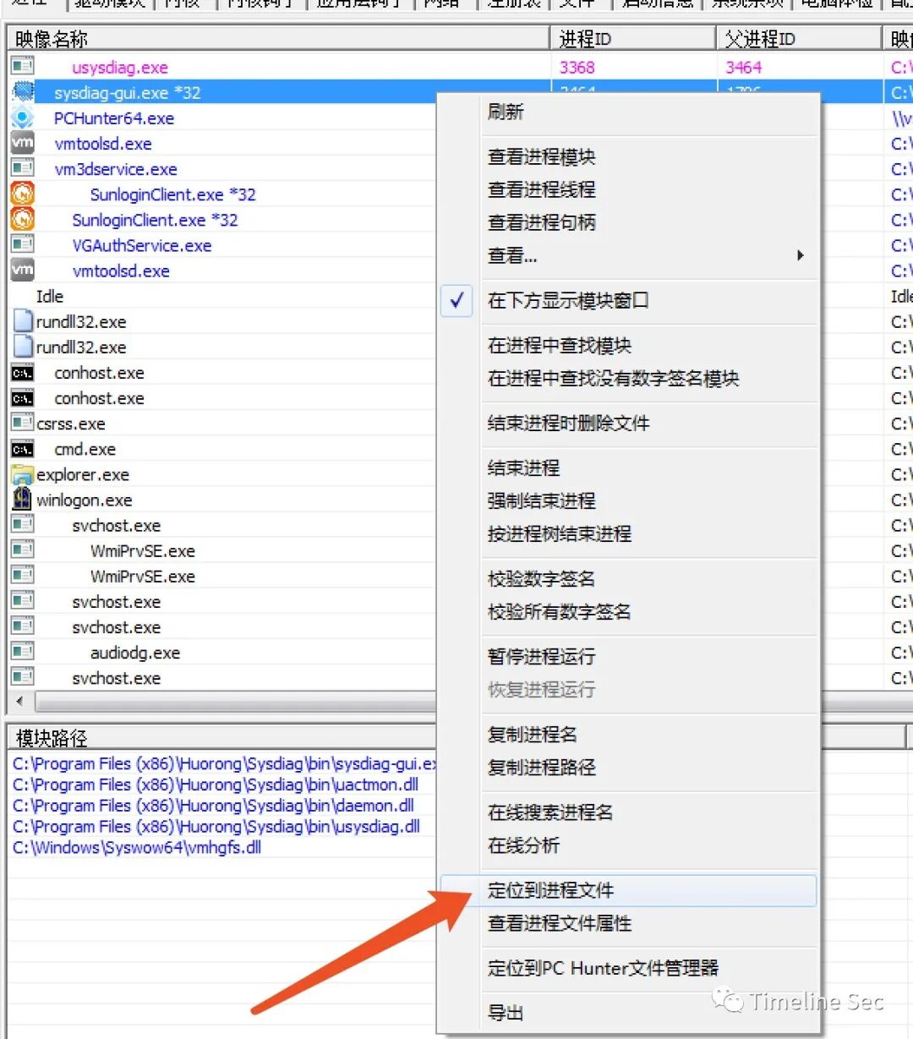
Task: Click the usysdiag.dll module path
Action: pyautogui.click(x=211, y=826)
